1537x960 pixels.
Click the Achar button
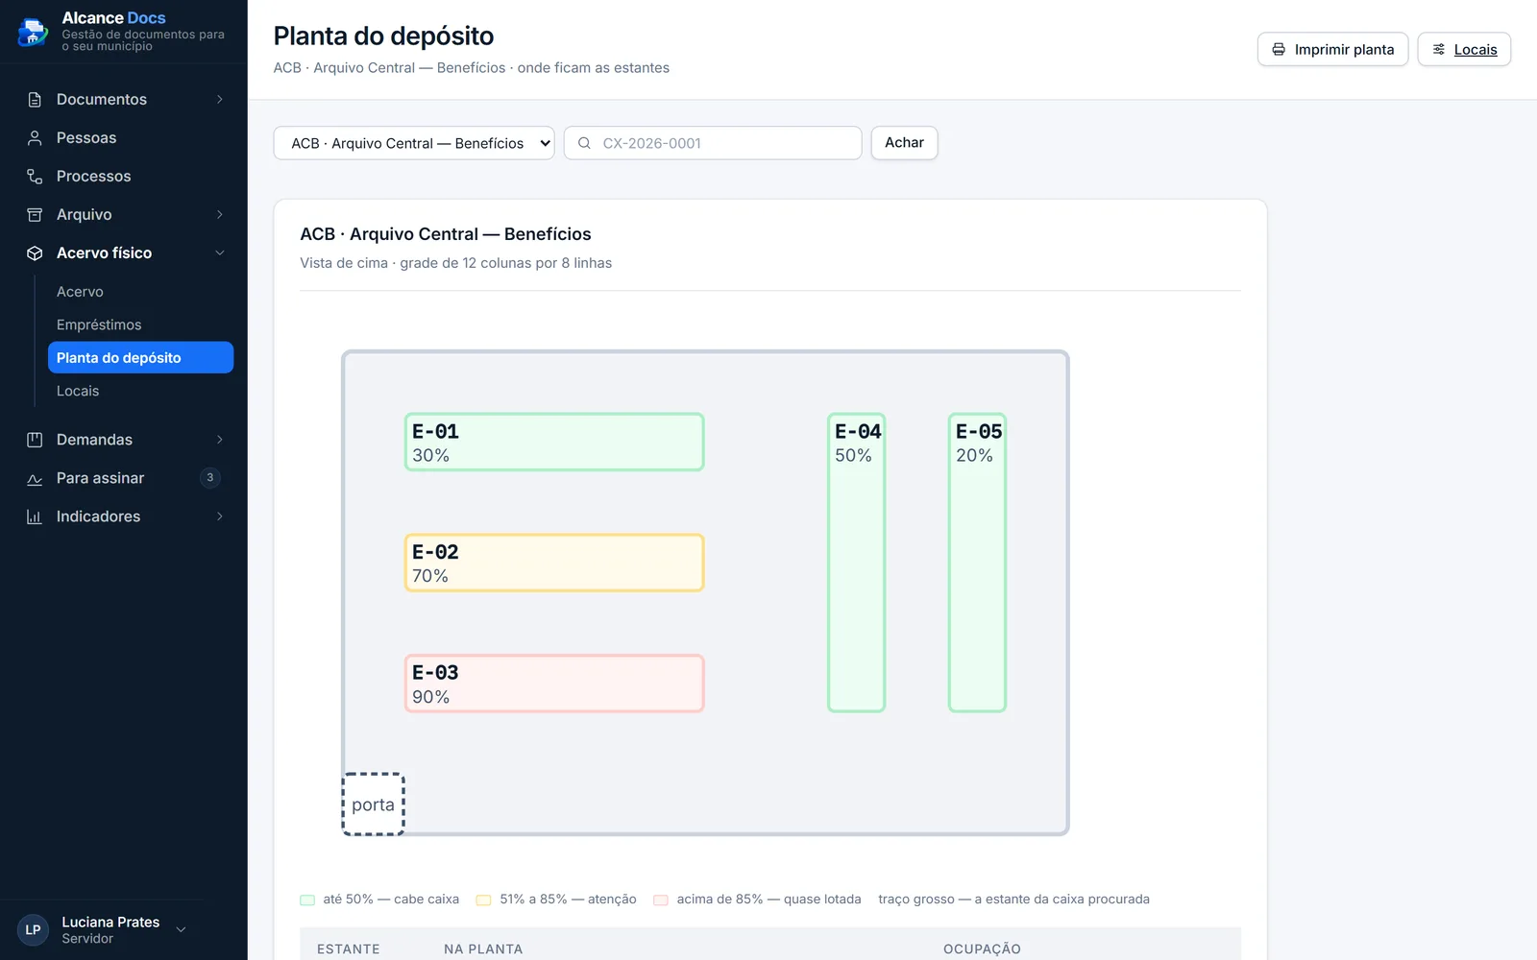tap(904, 143)
